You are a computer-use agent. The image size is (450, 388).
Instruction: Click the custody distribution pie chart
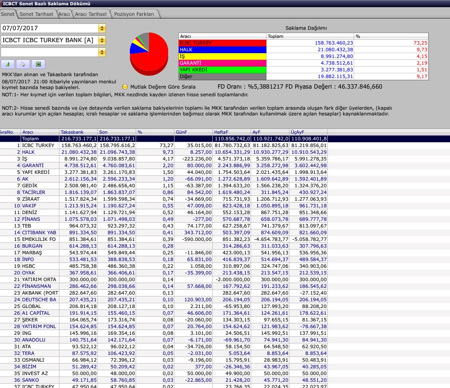[149, 54]
